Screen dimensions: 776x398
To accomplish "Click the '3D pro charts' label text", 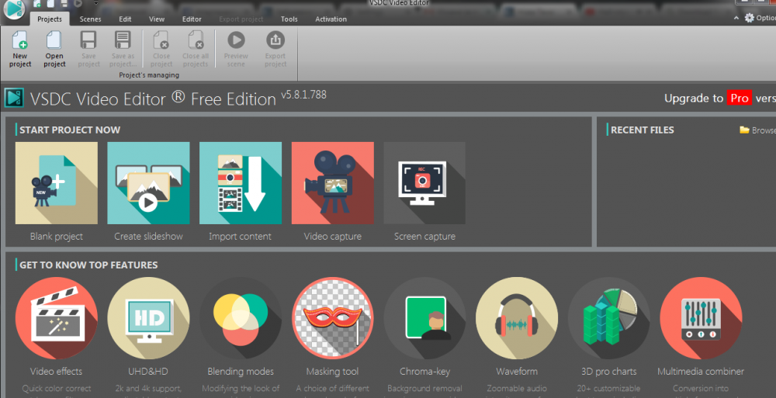I will 608,372.
